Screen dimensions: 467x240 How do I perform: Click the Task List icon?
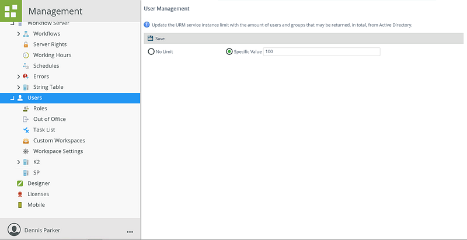pos(26,130)
